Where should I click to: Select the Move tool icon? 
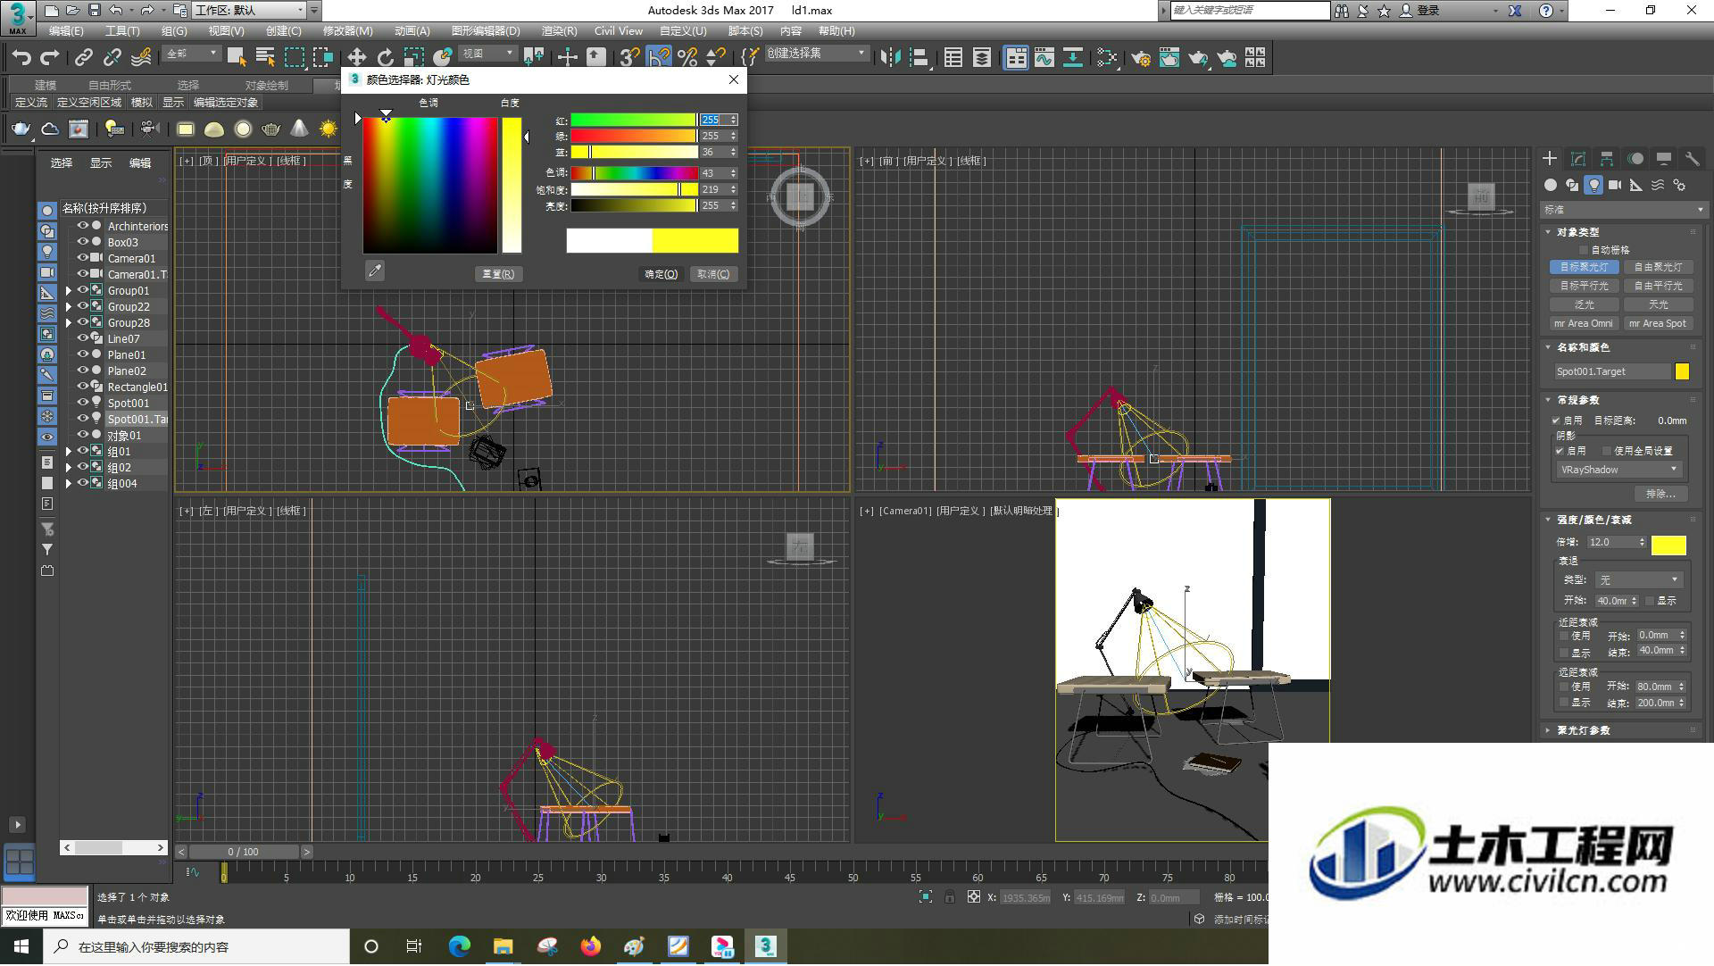coord(356,58)
